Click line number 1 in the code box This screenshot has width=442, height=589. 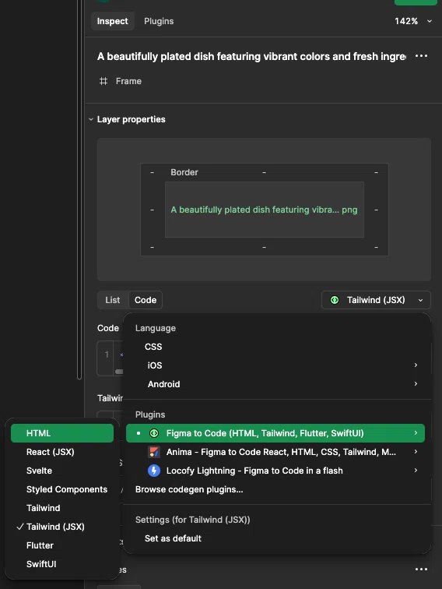[107, 354]
